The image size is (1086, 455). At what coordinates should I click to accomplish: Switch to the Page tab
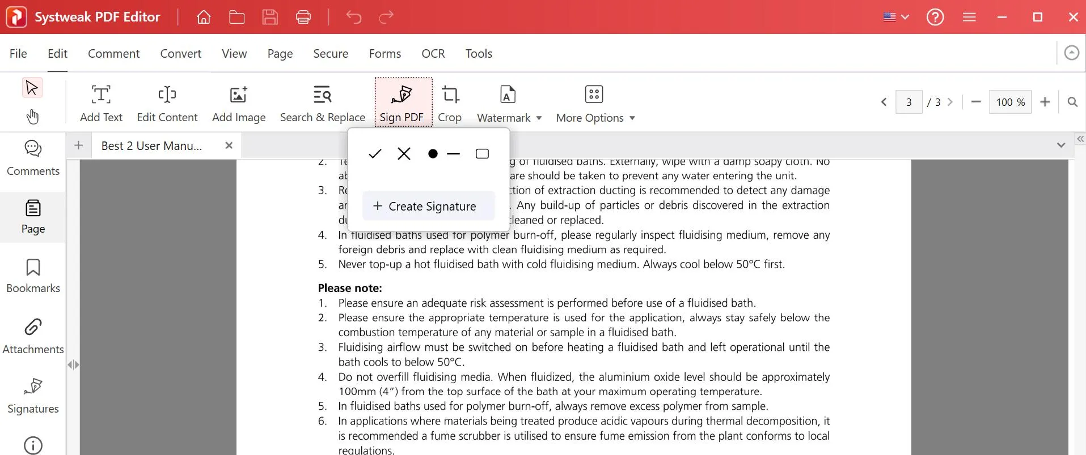280,54
